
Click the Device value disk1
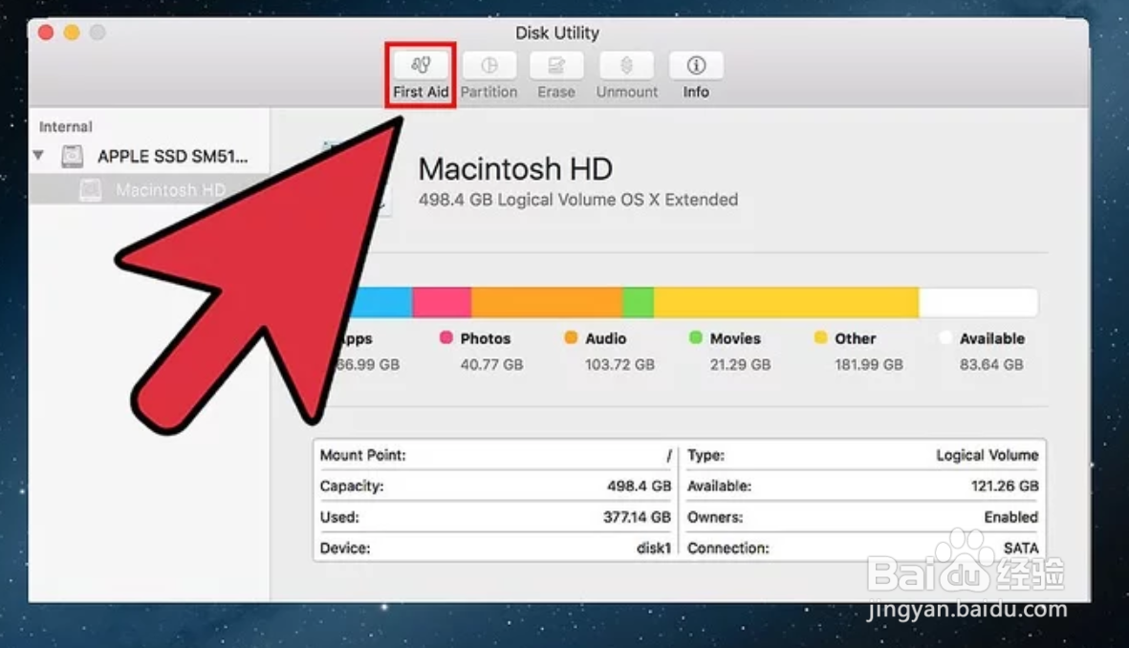[x=654, y=548]
